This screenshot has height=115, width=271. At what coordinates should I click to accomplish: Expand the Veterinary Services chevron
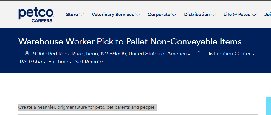tap(137, 15)
